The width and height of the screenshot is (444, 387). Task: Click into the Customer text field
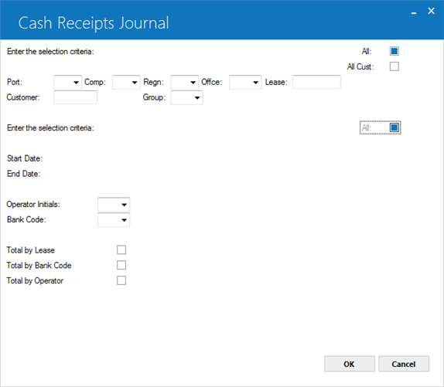[75, 97]
